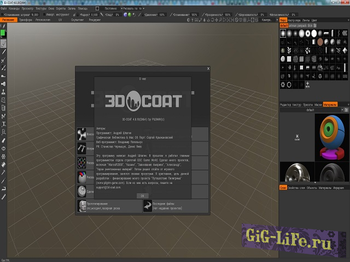Pick the airbrush tool in left toolbar
Viewport: 350px width, 262px height.
tap(3, 84)
